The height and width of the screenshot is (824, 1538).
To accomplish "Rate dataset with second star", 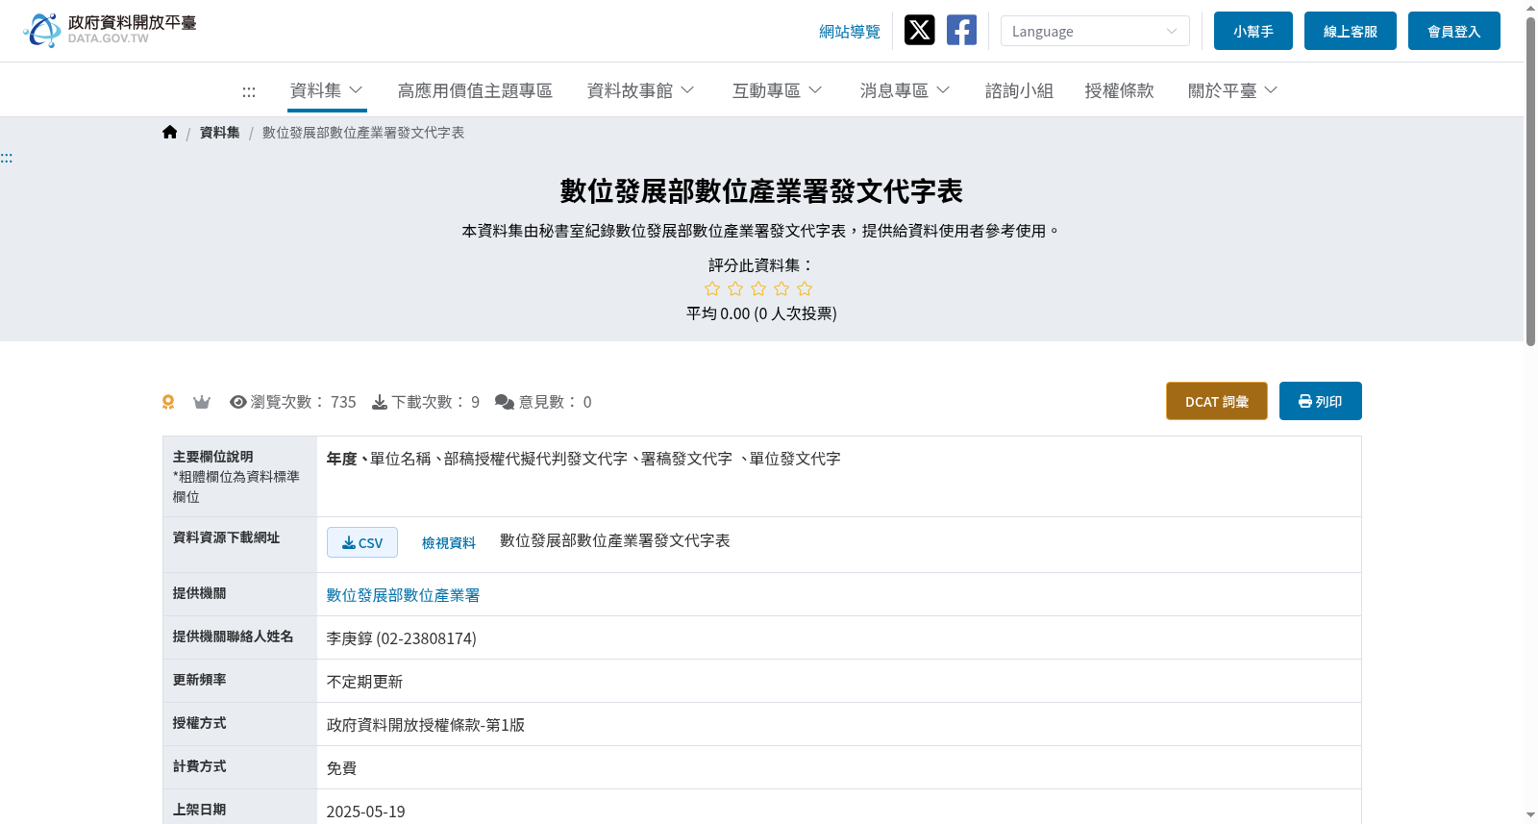I will (735, 288).
